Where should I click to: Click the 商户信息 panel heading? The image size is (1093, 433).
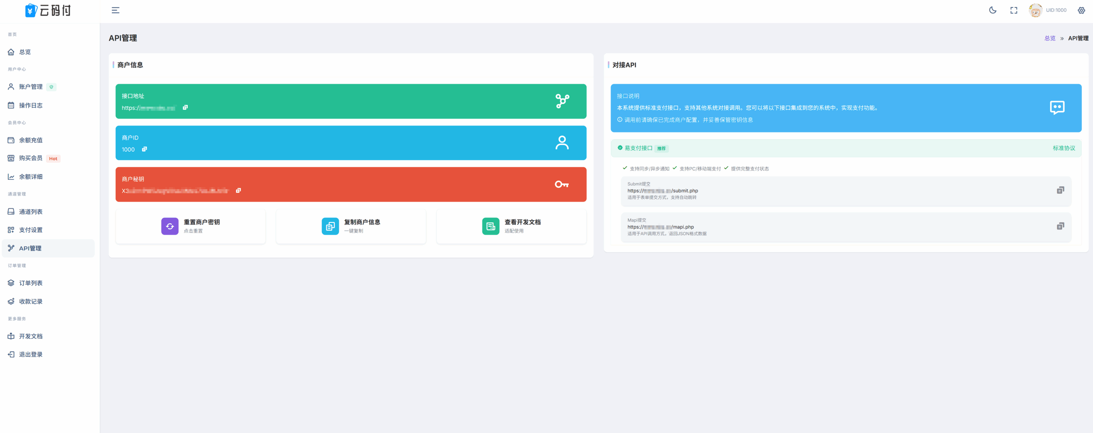[130, 65]
